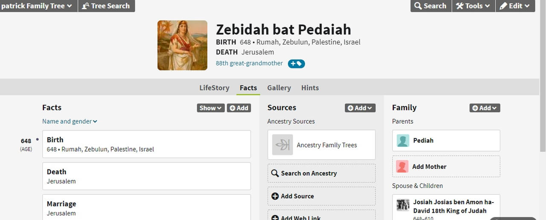546x220 pixels.
Task: Click the Ancestry Family Trees leaf icon
Action: coord(282,145)
